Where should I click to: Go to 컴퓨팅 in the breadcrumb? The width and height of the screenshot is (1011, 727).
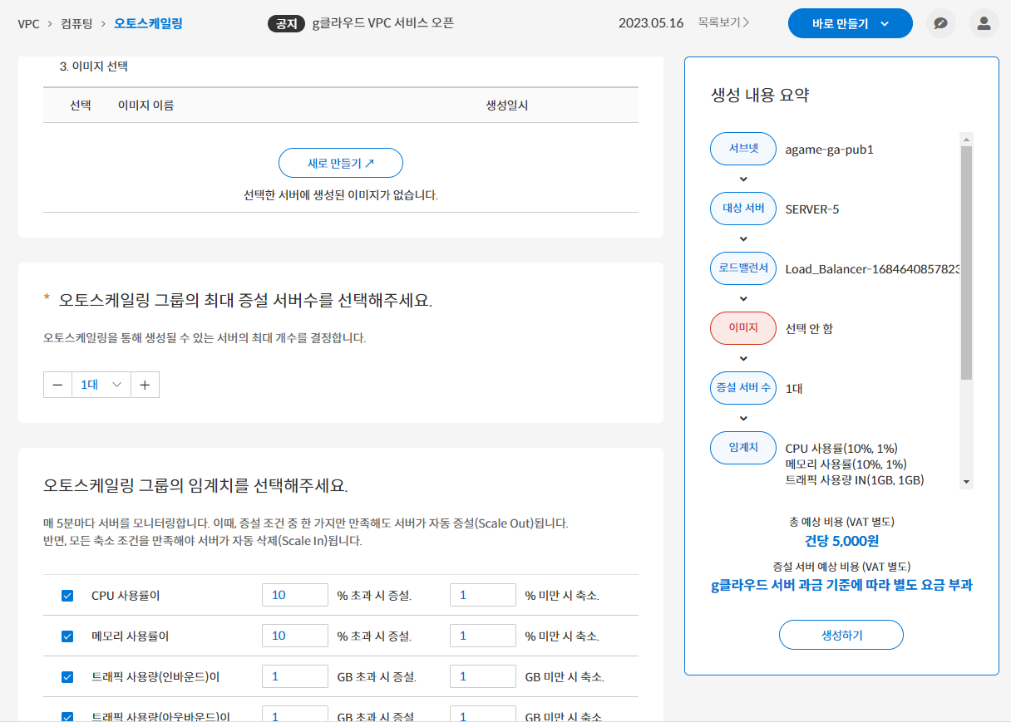[76, 23]
